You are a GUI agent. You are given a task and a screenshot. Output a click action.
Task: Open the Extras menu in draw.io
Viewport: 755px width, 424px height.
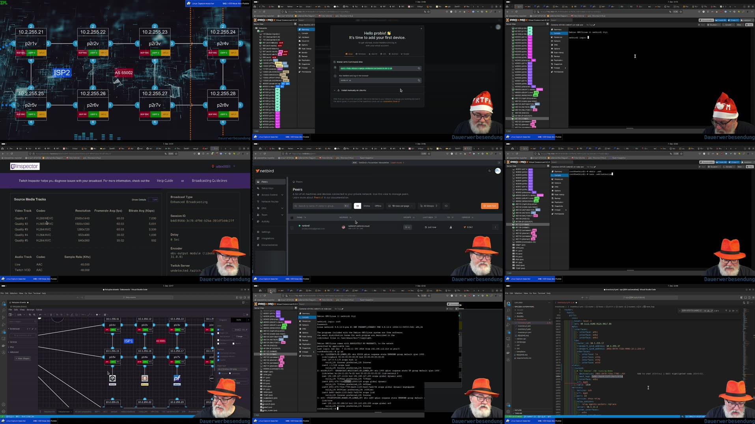click(39, 310)
